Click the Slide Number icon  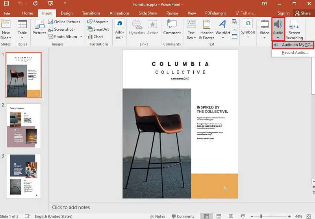234,29
